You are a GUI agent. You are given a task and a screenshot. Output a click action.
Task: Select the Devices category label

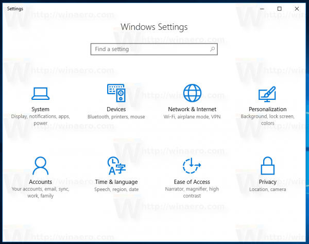click(x=116, y=109)
